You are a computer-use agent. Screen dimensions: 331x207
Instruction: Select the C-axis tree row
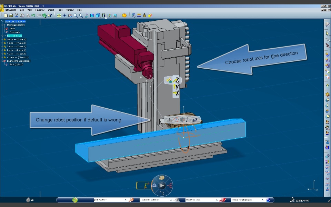pos(17,54)
